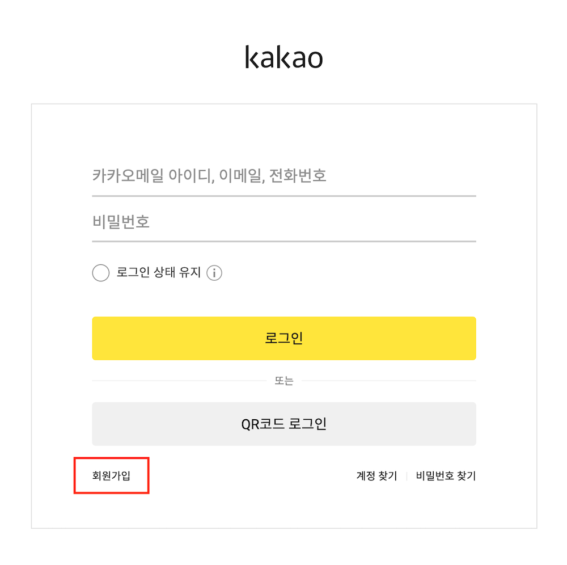Click the kakao logo
The height and width of the screenshot is (565, 567).
[283, 57]
